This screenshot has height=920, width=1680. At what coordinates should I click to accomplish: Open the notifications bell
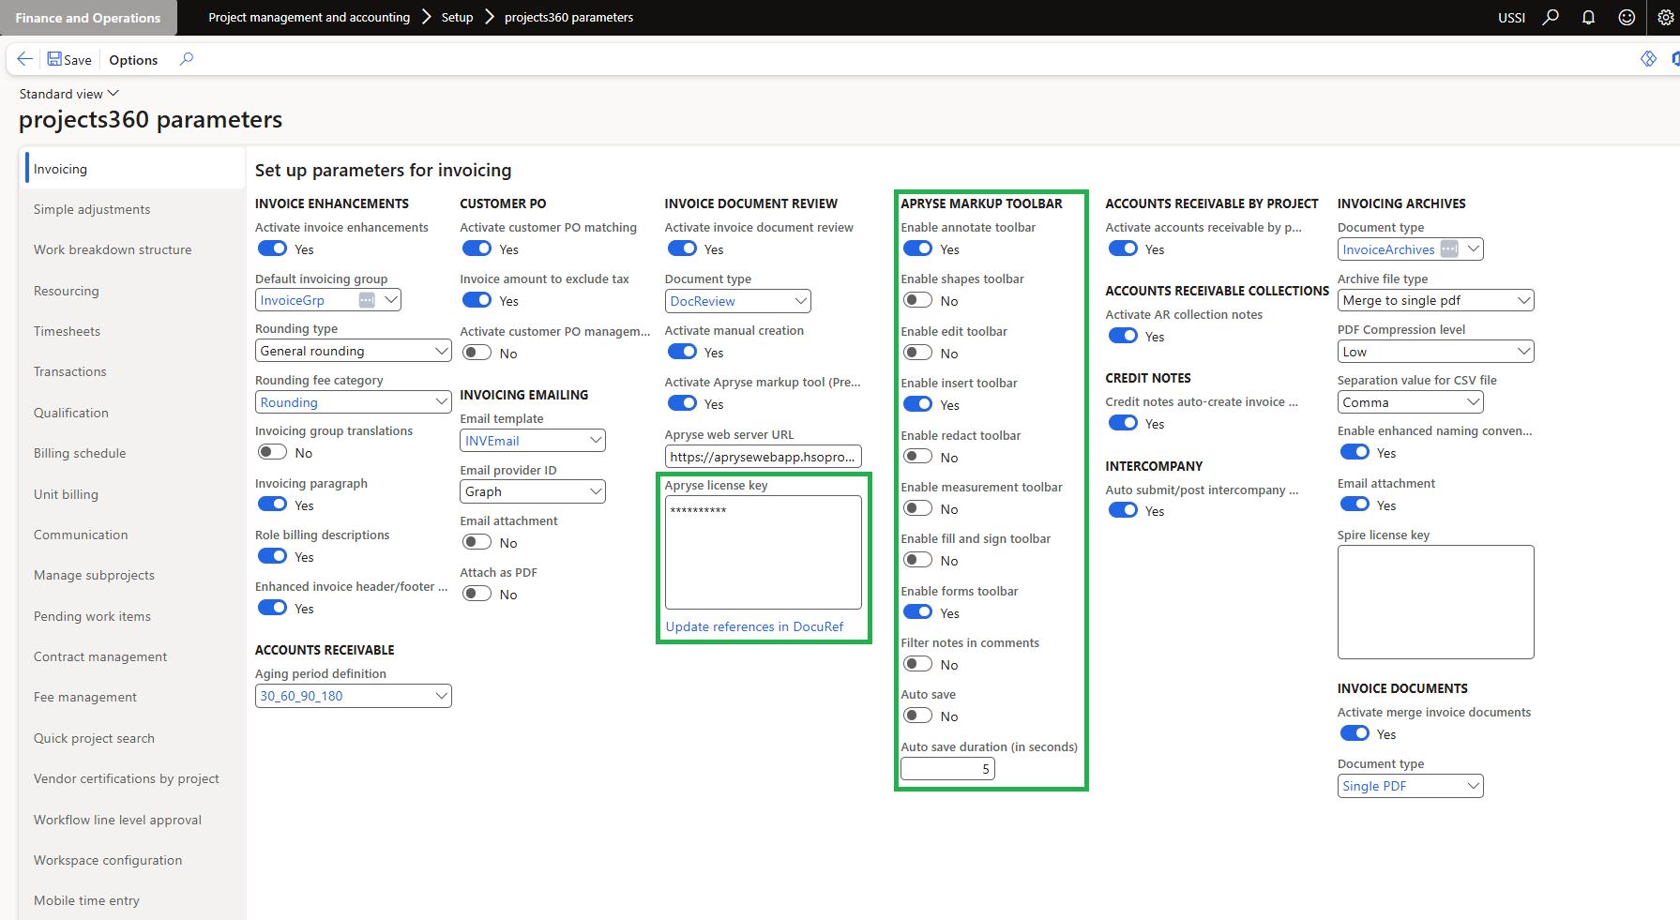[x=1588, y=17]
